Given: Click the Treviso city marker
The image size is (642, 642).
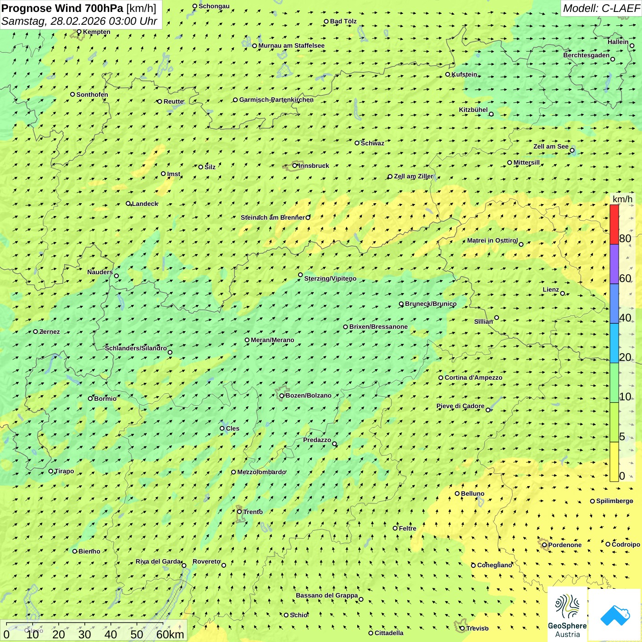Looking at the screenshot, I should [x=462, y=628].
